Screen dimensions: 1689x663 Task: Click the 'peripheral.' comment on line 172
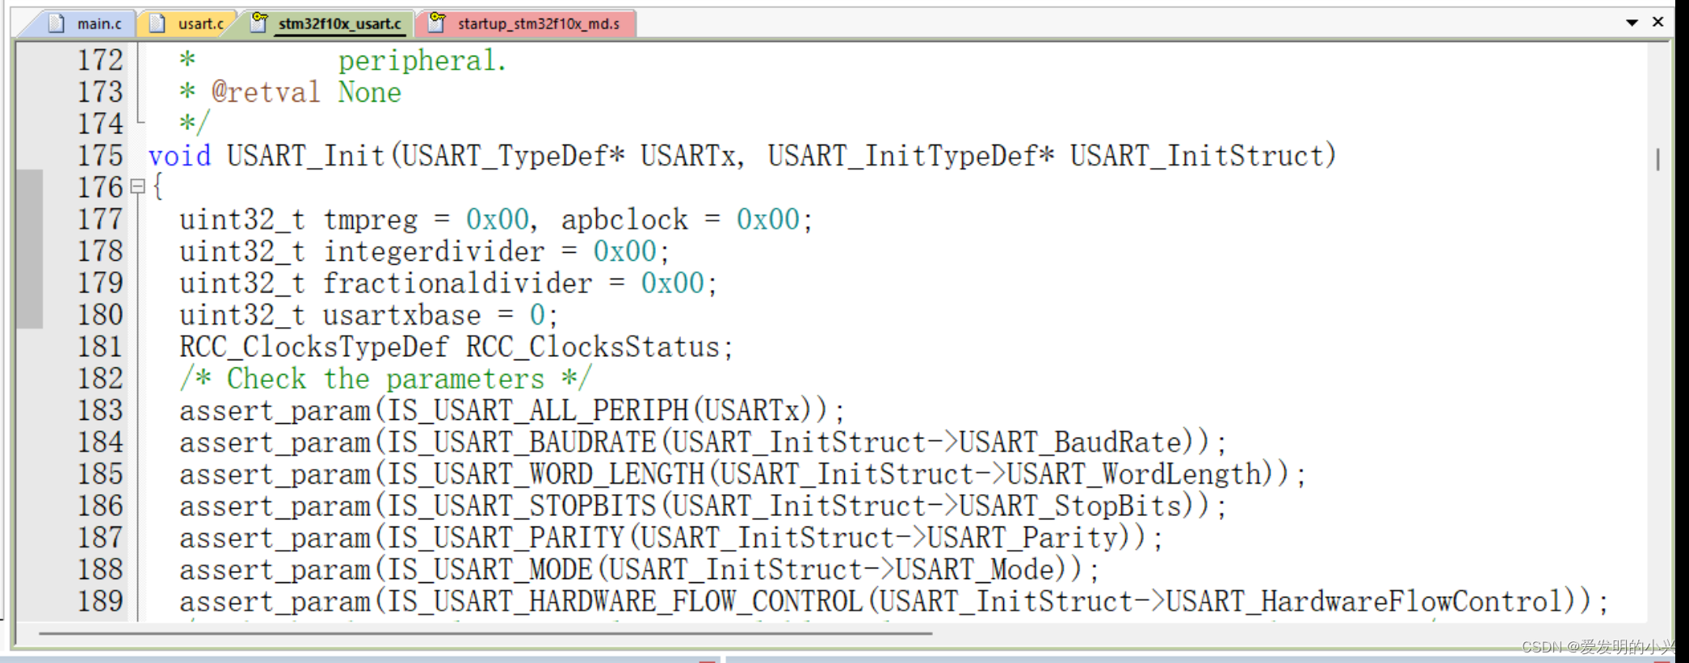[x=422, y=61]
